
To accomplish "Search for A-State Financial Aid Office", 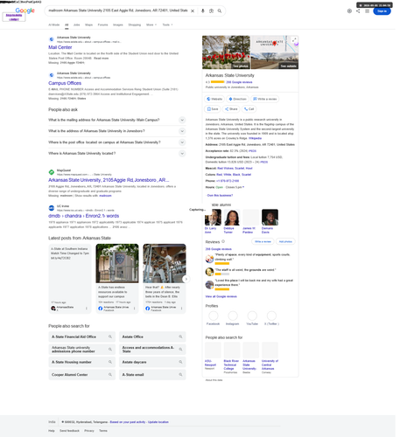I will (x=82, y=336).
